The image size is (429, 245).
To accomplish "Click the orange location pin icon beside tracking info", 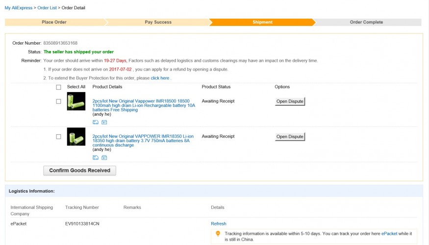I will click(x=218, y=234).
